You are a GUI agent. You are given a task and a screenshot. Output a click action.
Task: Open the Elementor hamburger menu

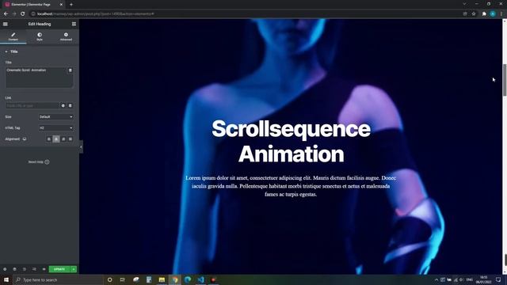click(6, 24)
